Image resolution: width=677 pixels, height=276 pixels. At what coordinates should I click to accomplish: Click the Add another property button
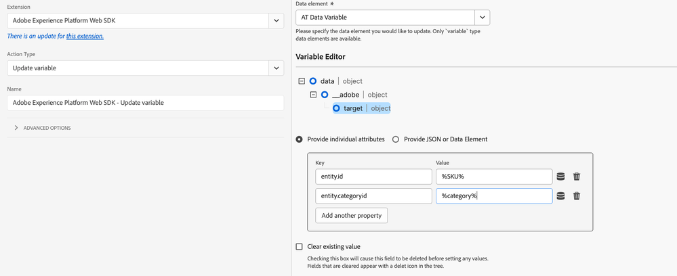351,216
